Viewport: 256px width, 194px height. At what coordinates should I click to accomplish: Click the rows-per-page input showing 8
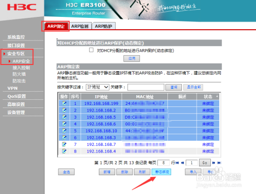tap(163, 163)
